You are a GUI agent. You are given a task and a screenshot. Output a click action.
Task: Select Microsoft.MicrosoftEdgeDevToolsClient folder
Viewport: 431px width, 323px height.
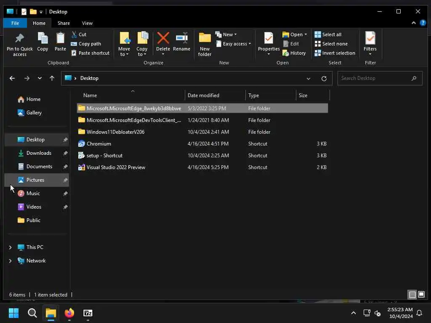coord(202,120)
